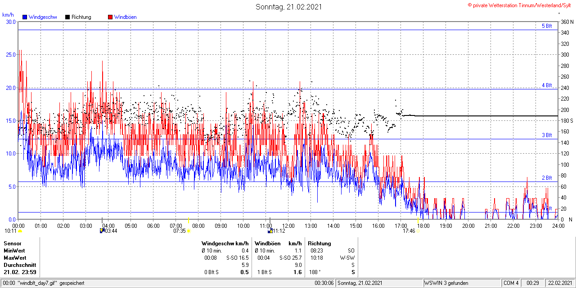The height and width of the screenshot is (288, 576).
Task: Click the yellow sunset marker next to 17:46
Action: 417,231
